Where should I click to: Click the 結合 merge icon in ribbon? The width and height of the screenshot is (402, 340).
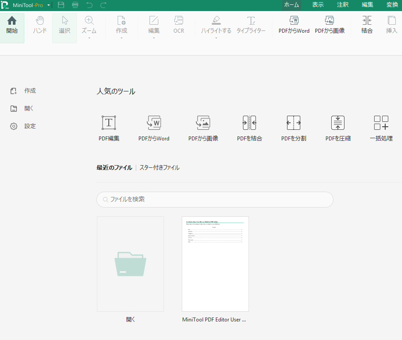click(x=367, y=25)
